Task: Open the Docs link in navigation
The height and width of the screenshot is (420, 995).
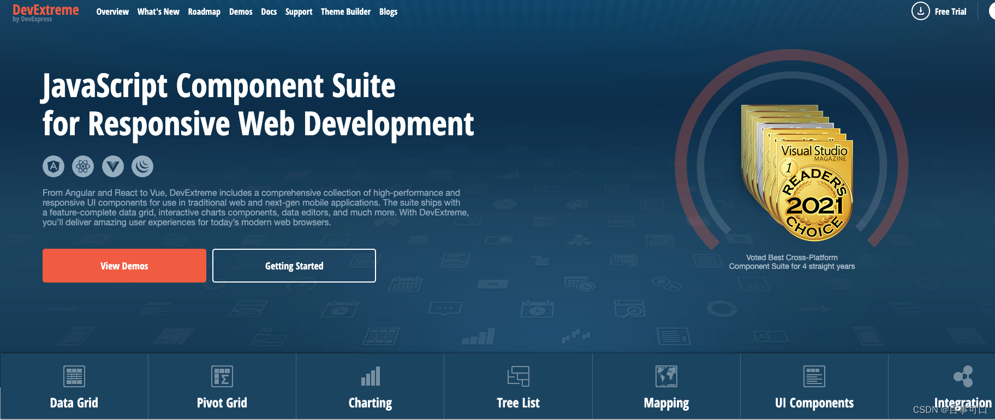Action: tap(269, 11)
